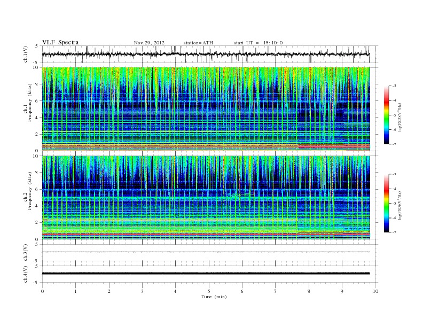
Task: Click the time axis tick label '0'
Action: [42, 291]
